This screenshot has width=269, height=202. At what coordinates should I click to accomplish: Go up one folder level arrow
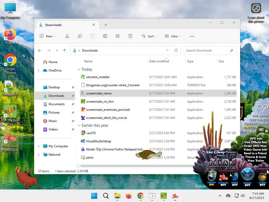click(65, 50)
